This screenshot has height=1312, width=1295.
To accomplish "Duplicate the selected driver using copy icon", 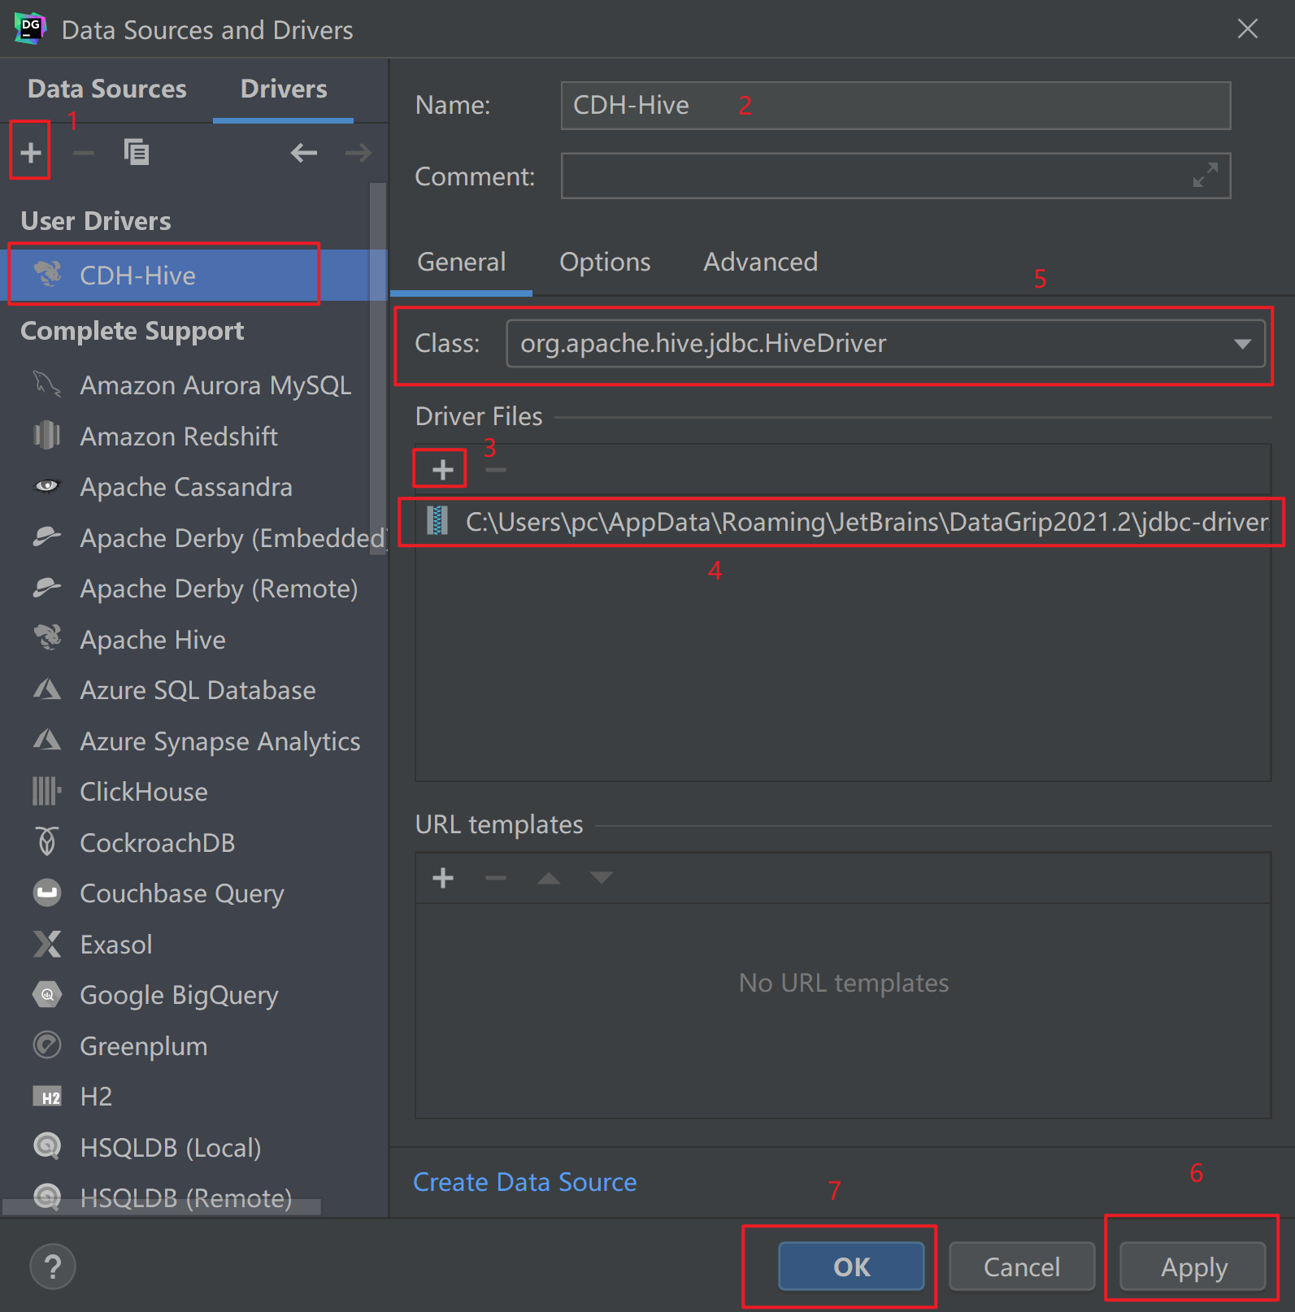I will [137, 152].
